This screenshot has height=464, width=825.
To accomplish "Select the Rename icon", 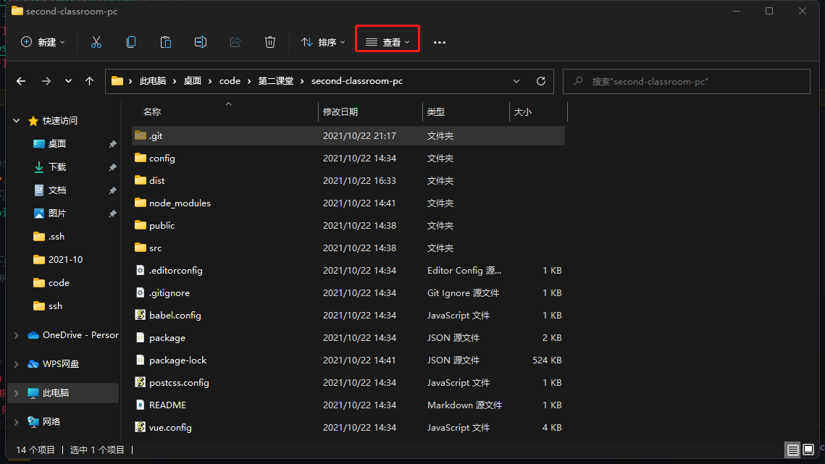I will coord(201,42).
